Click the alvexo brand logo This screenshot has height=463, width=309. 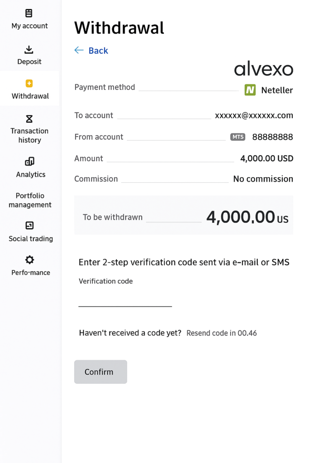pyautogui.click(x=263, y=69)
